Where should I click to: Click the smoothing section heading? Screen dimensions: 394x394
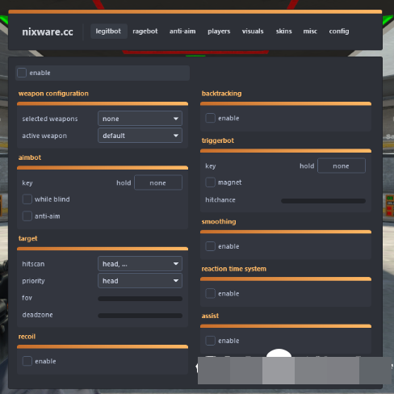click(x=219, y=221)
